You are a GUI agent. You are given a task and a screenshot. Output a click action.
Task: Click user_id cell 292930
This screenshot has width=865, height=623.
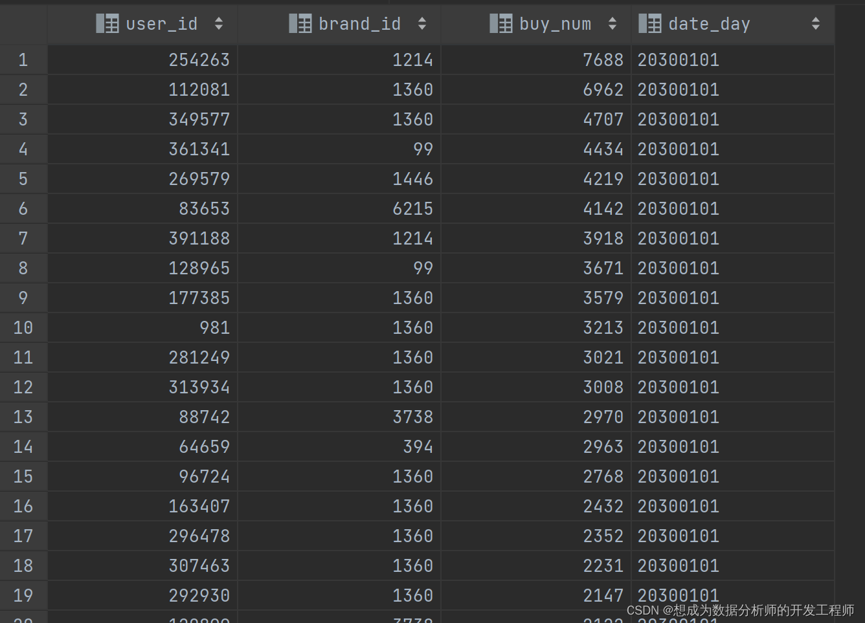click(x=142, y=596)
